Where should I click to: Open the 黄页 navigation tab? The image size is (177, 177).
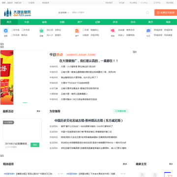[x=150, y=22]
